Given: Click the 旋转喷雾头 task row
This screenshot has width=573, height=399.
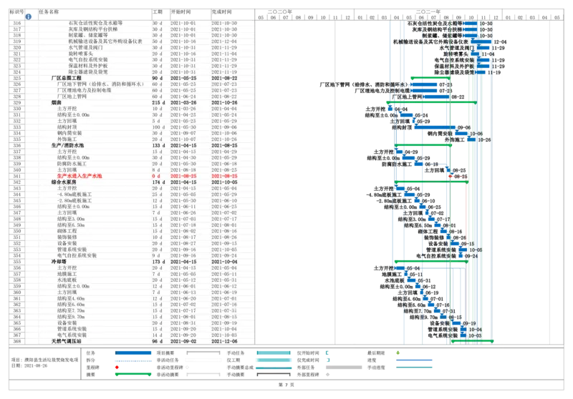Looking at the screenshot, I should point(82,54).
